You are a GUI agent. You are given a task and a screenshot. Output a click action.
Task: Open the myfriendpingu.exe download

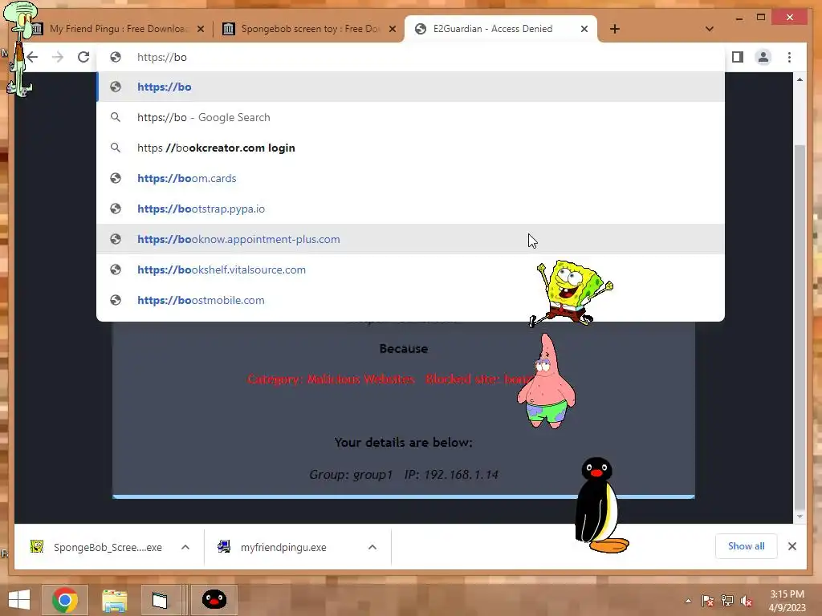coord(283,547)
